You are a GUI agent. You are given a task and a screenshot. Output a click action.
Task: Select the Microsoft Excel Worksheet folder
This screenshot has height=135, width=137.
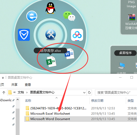[x=50, y=113]
